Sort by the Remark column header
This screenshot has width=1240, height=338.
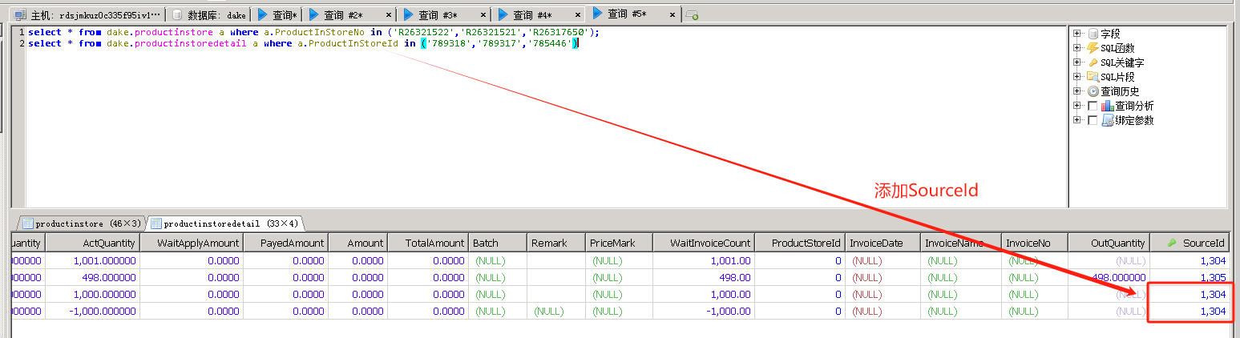point(555,243)
